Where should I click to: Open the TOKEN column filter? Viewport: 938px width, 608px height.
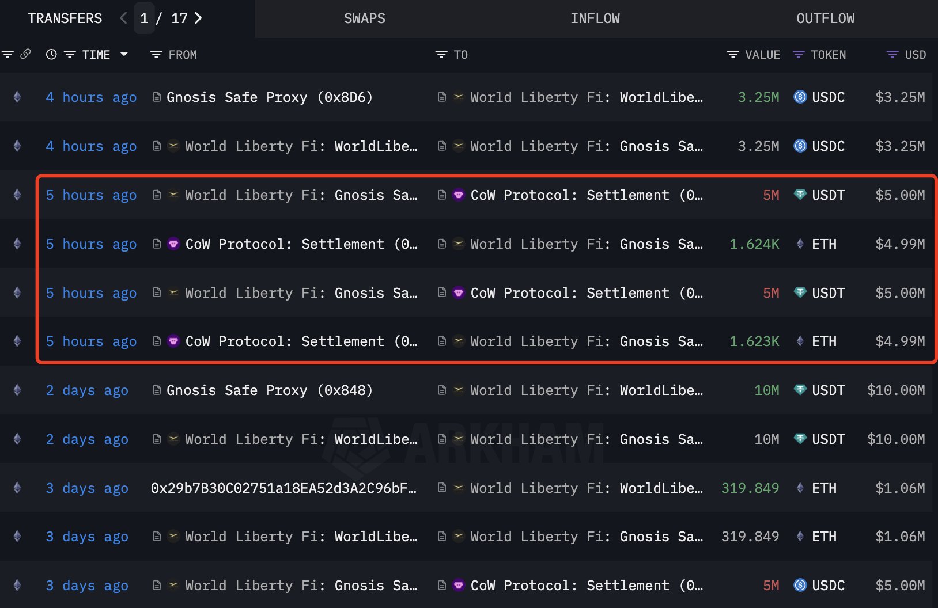[x=799, y=54]
